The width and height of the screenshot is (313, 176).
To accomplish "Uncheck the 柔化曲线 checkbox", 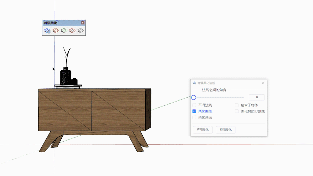I will point(194,111).
